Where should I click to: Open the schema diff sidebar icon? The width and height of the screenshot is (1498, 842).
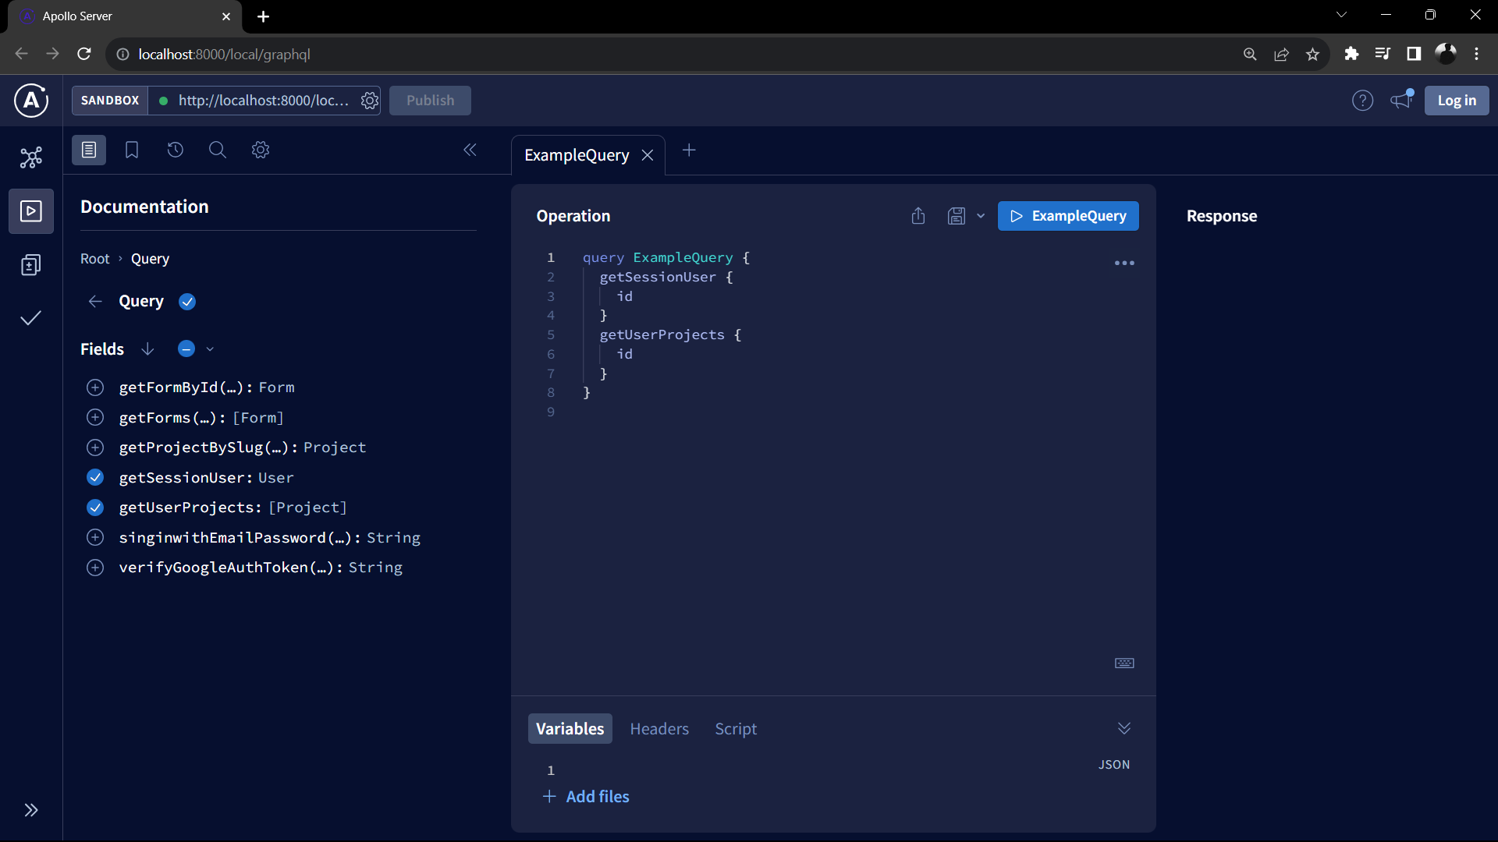point(31,265)
